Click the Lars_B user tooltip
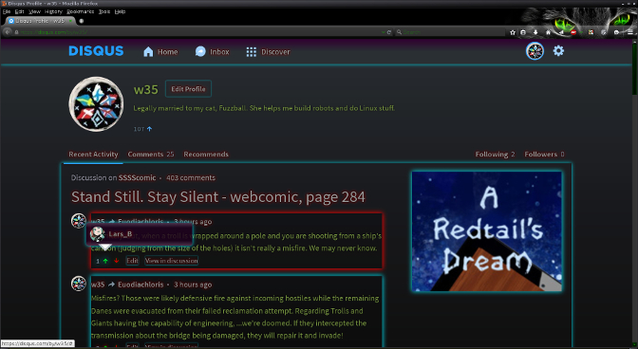 click(x=139, y=234)
